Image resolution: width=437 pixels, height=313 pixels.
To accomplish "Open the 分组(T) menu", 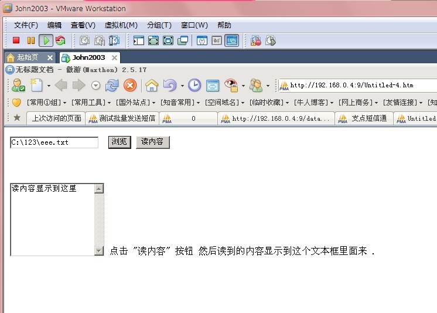I will [x=159, y=25].
